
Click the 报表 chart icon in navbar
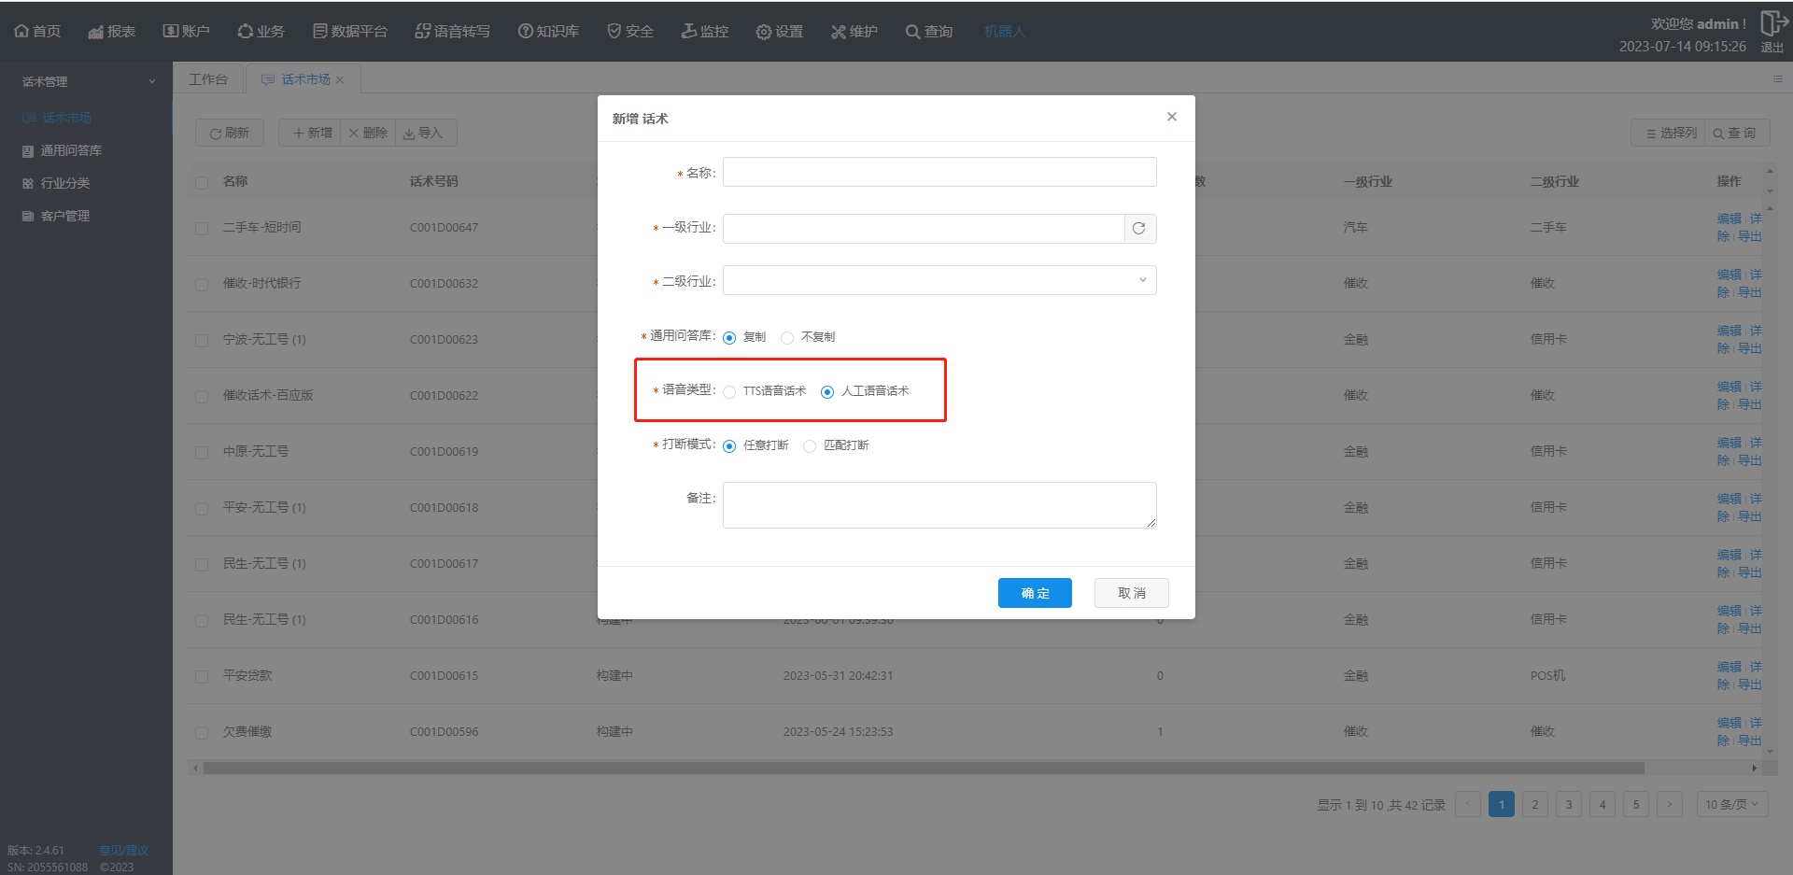point(95,32)
